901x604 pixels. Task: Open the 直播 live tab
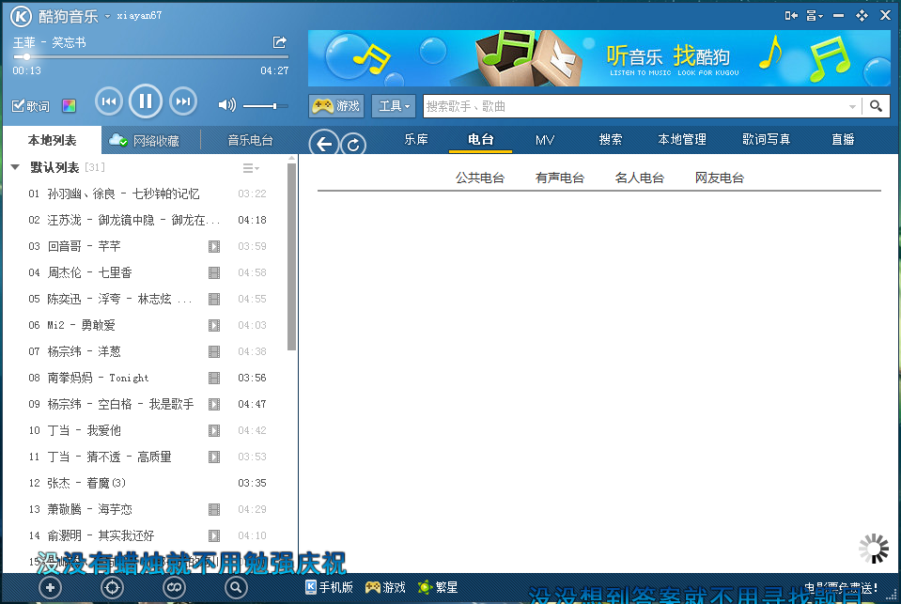tap(843, 140)
